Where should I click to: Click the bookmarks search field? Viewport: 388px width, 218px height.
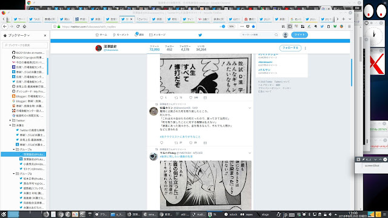coord(25,45)
